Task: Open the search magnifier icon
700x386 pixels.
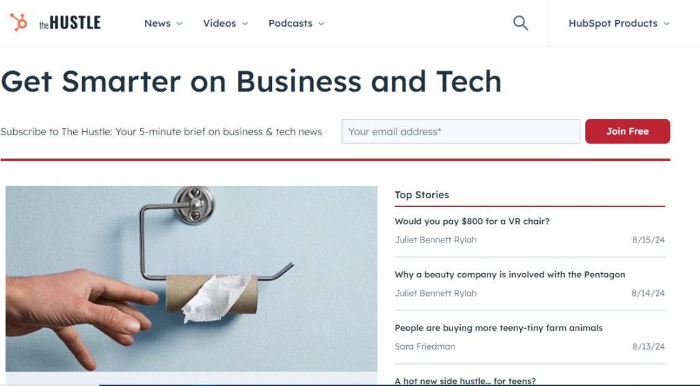Action: point(520,23)
